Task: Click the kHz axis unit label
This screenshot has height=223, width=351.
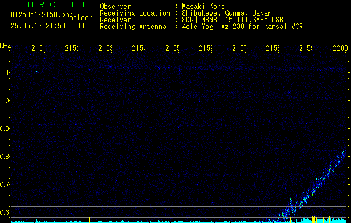Action: [5, 46]
